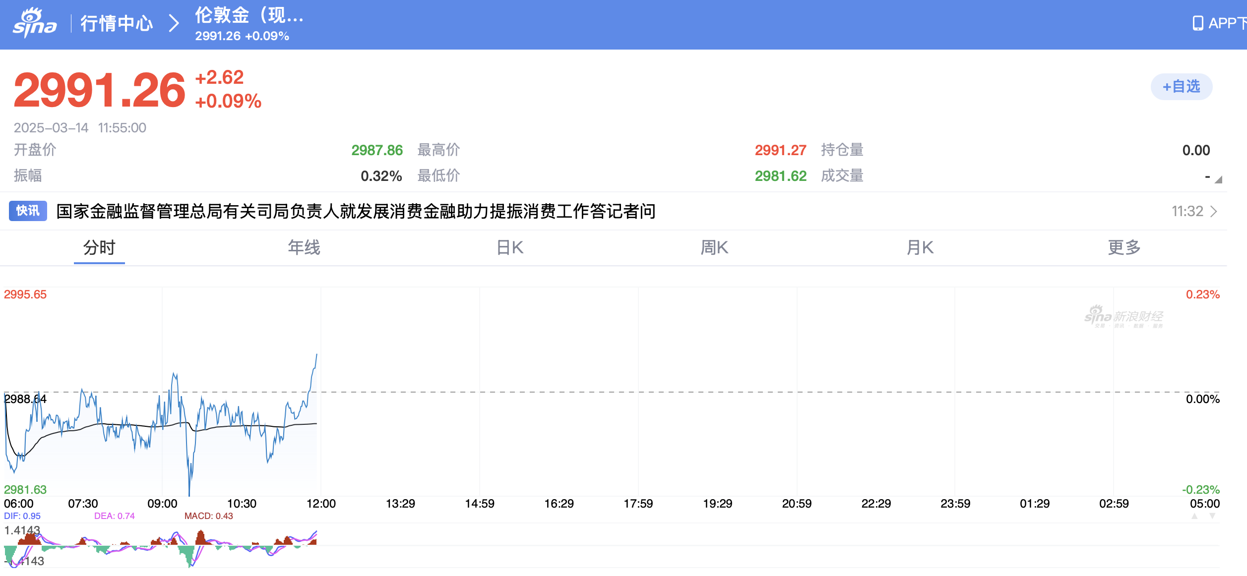Screen dimensions: 1247x576
Task: Add to watchlist with +自选
Action: pyautogui.click(x=1181, y=87)
